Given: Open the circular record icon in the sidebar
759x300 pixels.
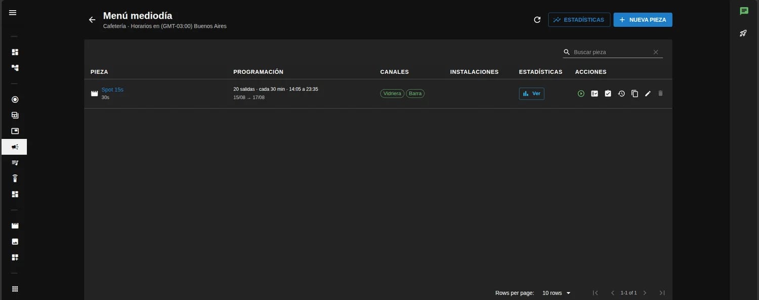Looking at the screenshot, I should tap(15, 99).
